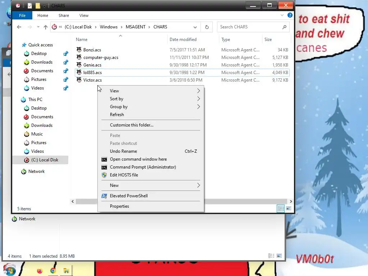Sort by the Date modified column header
368x276 pixels.
tap(183, 40)
